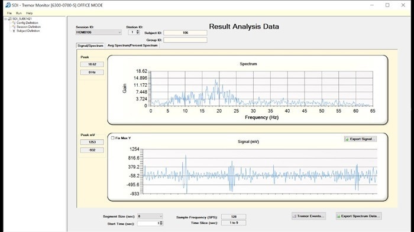Click the Peak frequency 0 Hz field

pos(92,72)
